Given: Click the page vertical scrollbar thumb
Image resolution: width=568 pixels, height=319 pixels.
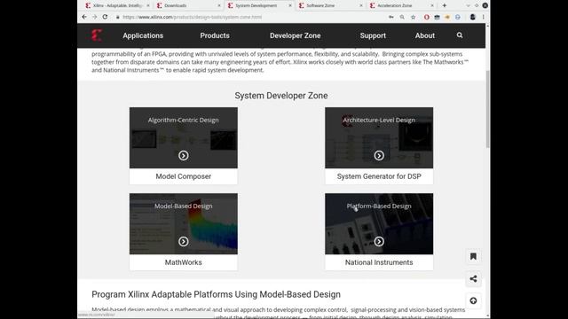Looking at the screenshot, I should [487, 109].
